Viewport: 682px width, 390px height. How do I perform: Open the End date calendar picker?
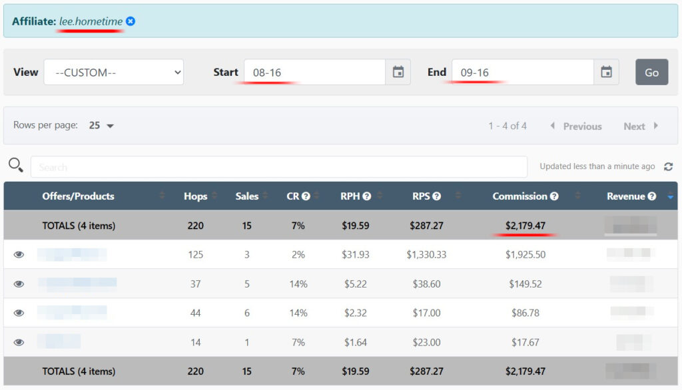coord(605,72)
